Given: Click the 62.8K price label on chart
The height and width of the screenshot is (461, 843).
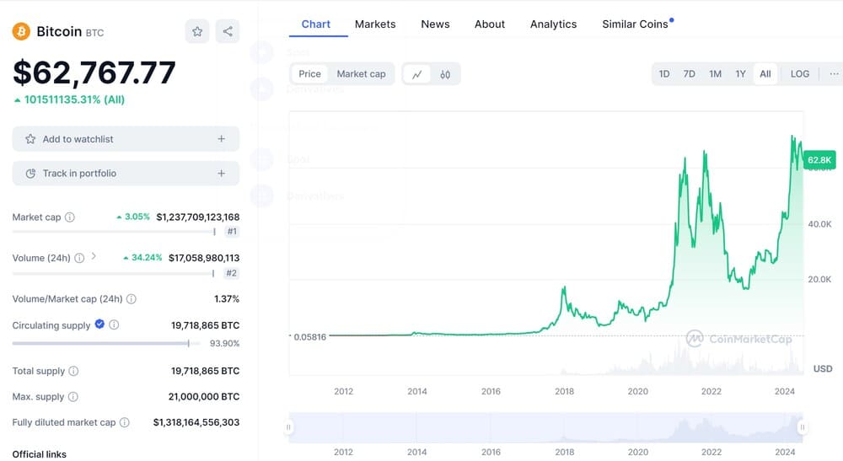Looking at the screenshot, I should tap(819, 159).
